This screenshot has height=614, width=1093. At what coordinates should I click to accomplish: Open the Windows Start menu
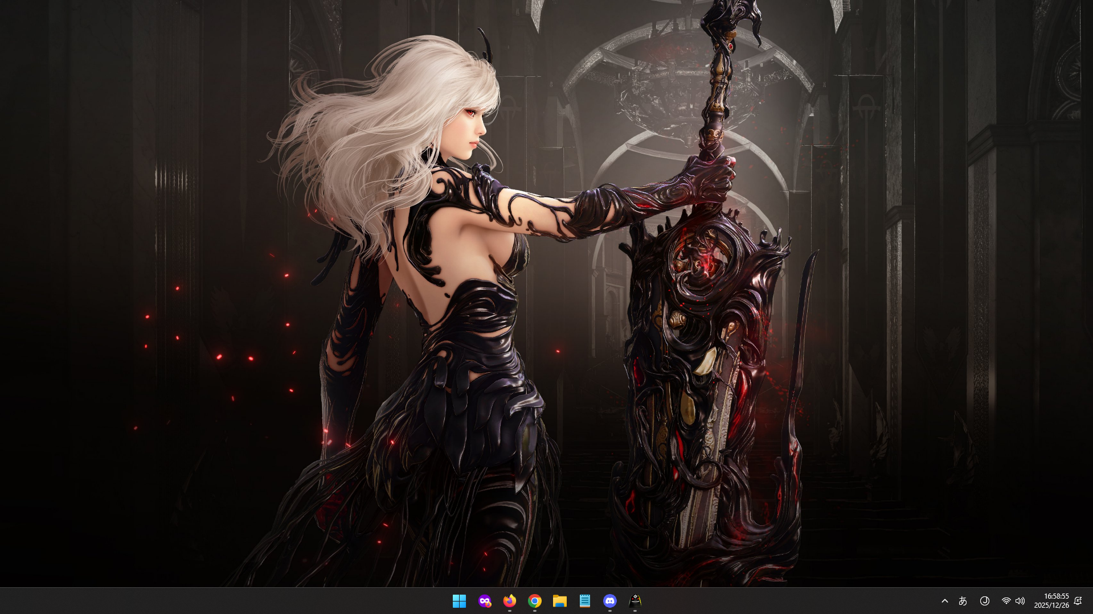click(x=459, y=601)
